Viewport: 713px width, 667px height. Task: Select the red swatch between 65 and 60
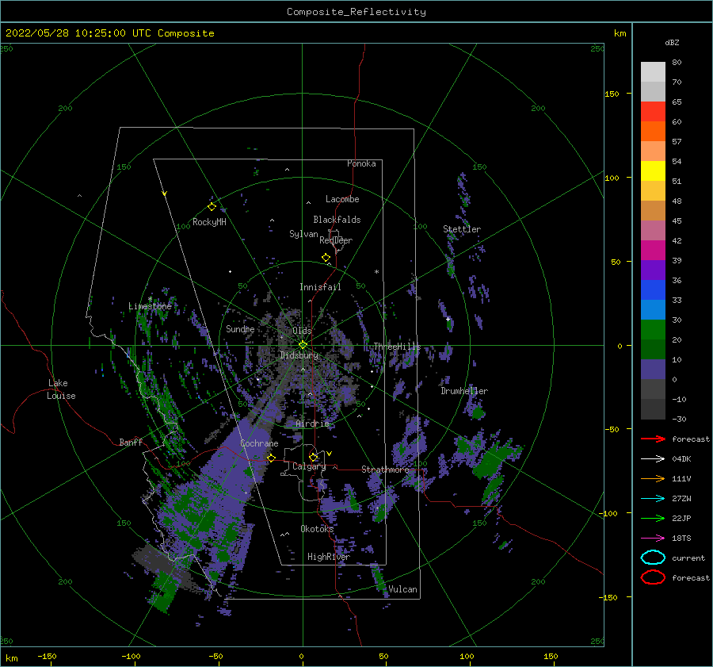(653, 112)
